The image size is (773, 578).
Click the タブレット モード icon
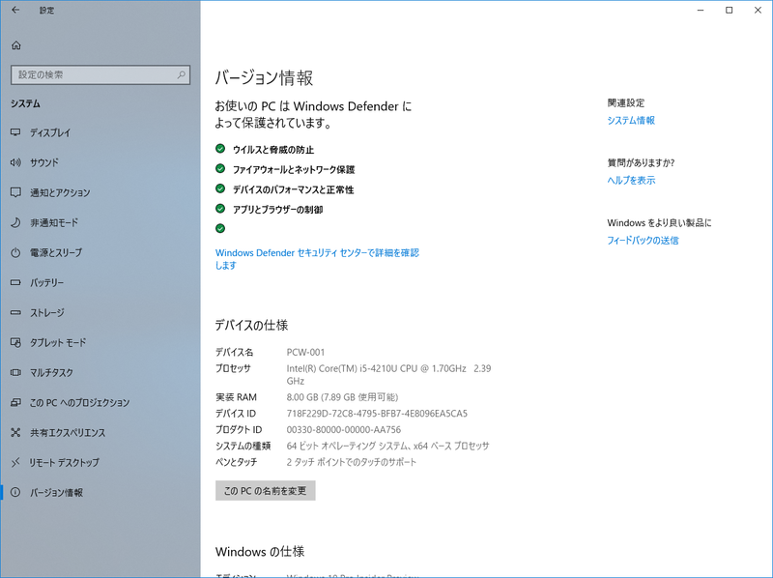point(15,342)
